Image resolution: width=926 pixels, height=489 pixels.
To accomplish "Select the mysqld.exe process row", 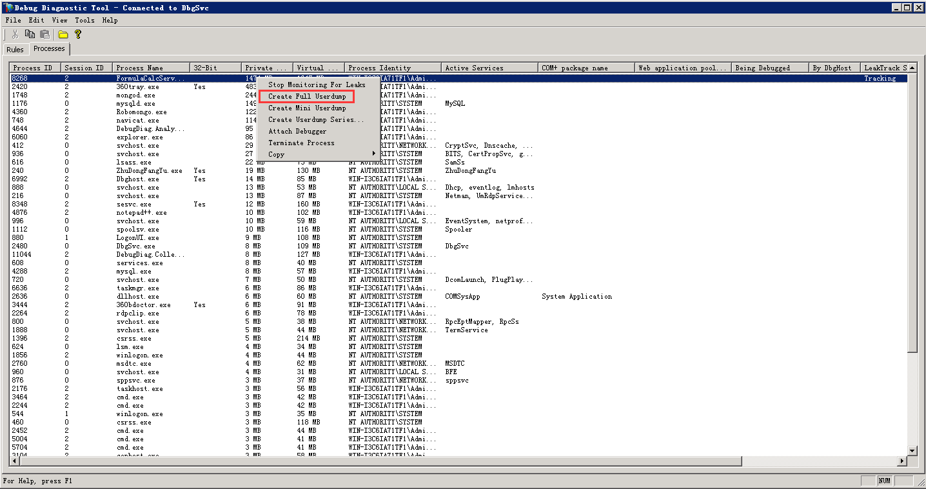I will tap(458, 103).
